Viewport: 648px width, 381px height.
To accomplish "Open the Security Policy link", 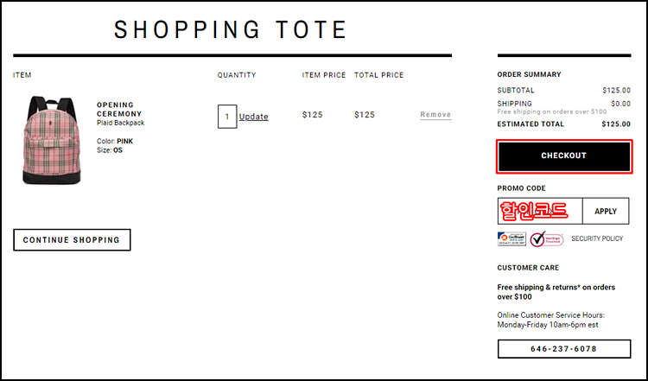I will click(x=597, y=238).
